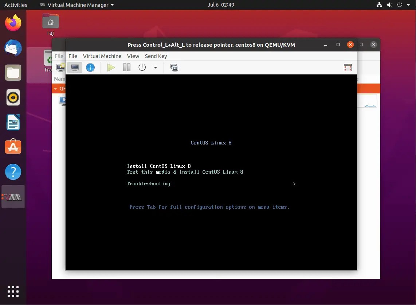Expand the power off options arrow

(x=155, y=67)
